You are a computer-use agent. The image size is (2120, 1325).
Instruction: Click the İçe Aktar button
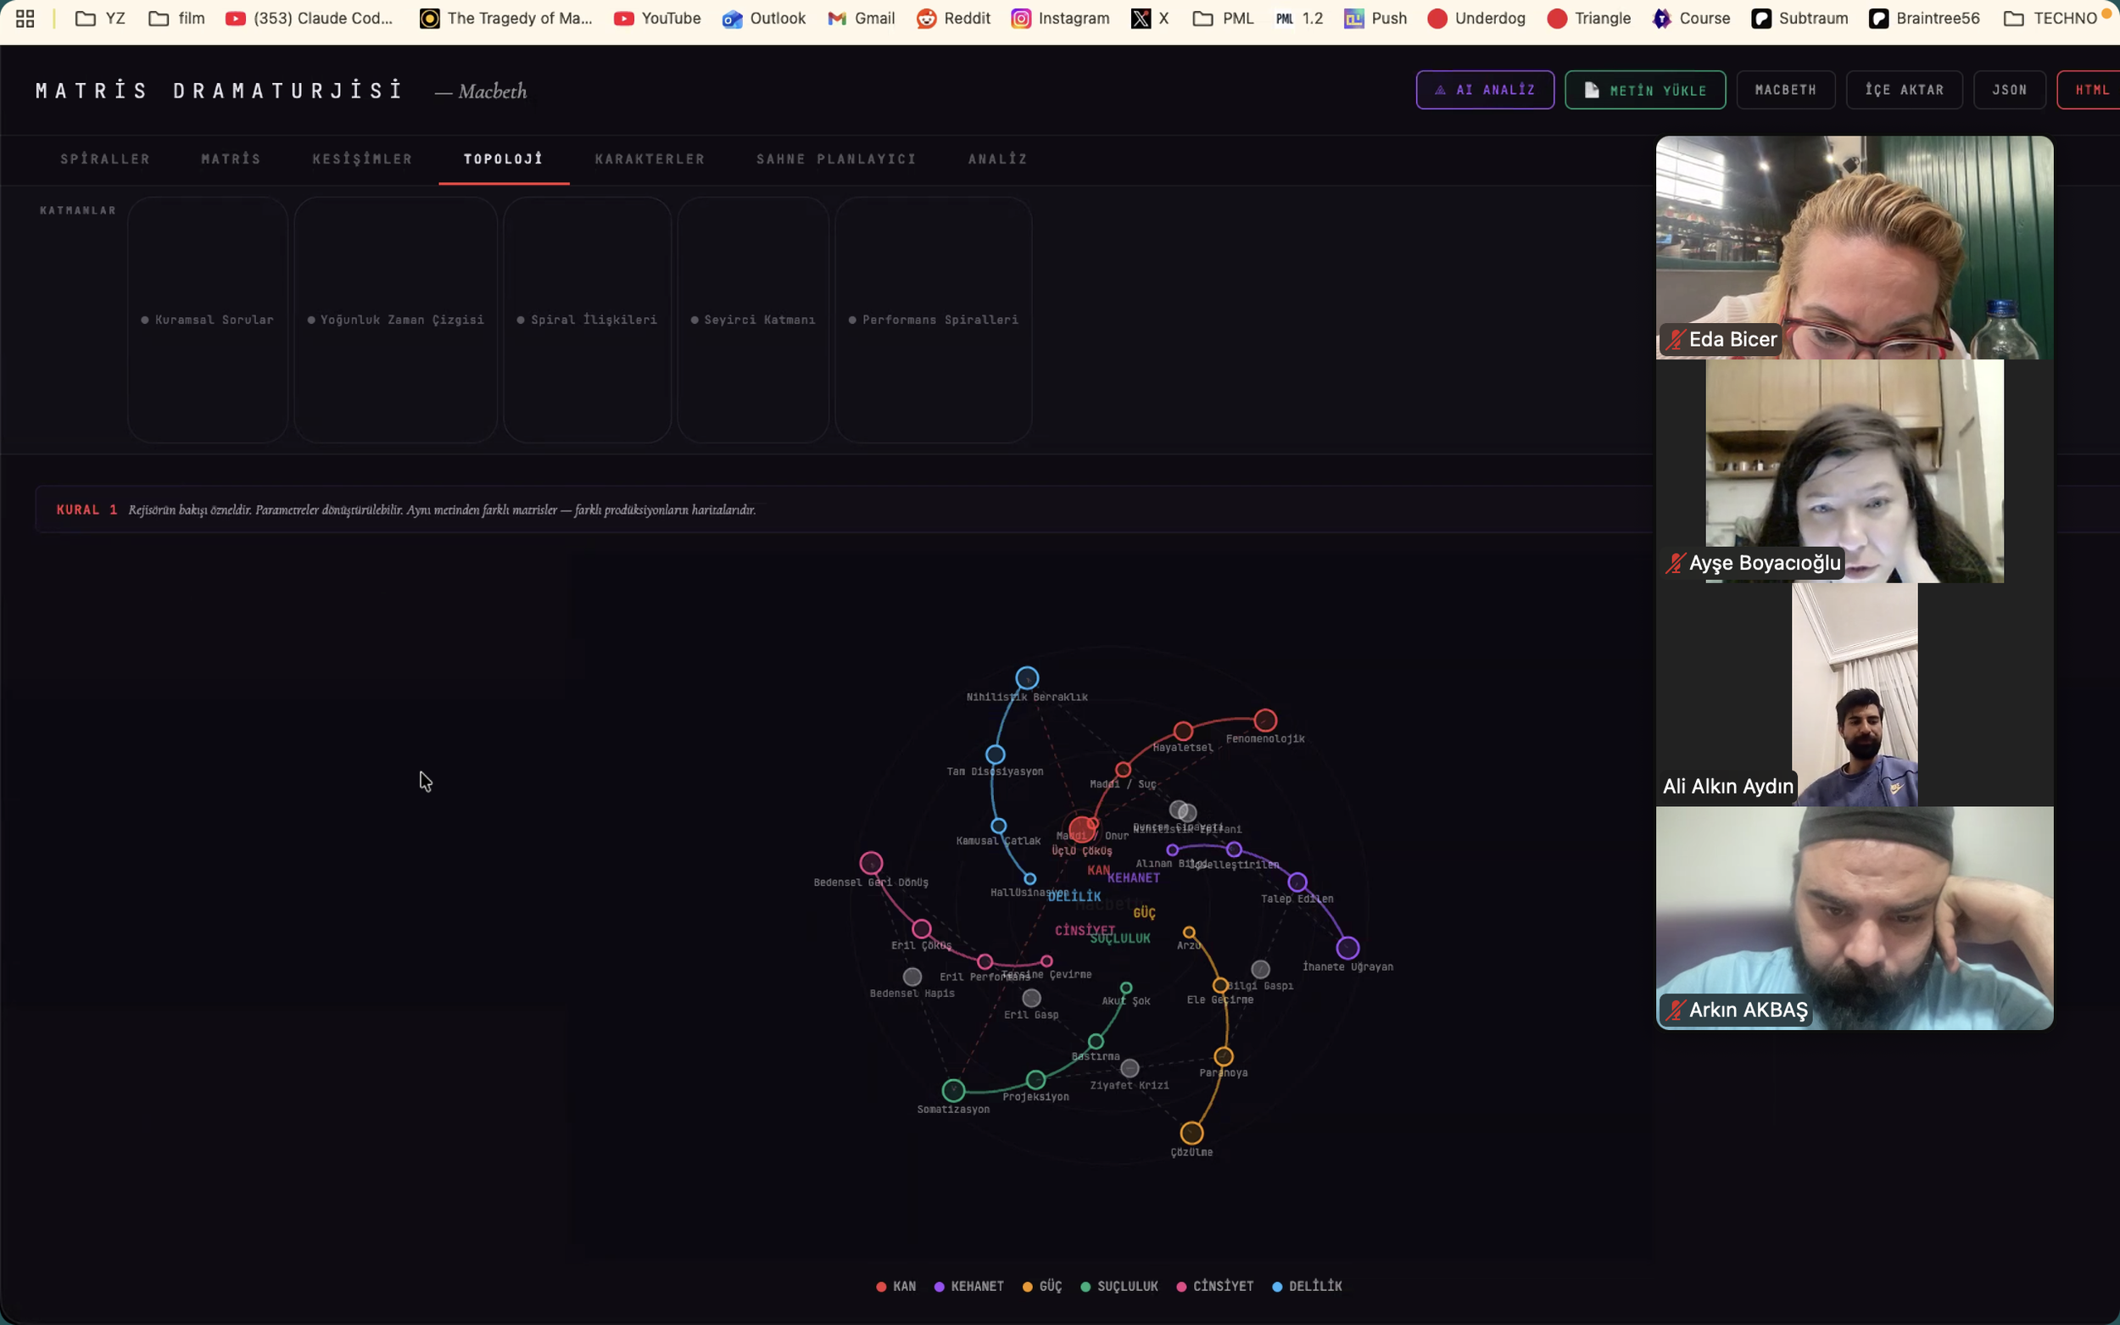pyautogui.click(x=1904, y=89)
